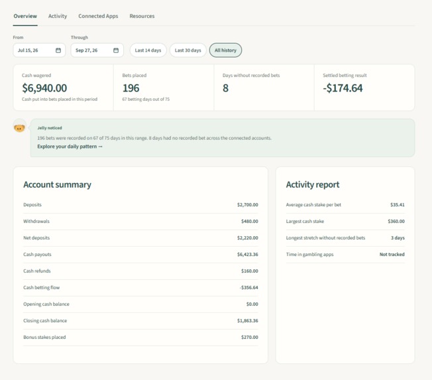Click the $6,940.00 cash wagered value

coord(44,88)
